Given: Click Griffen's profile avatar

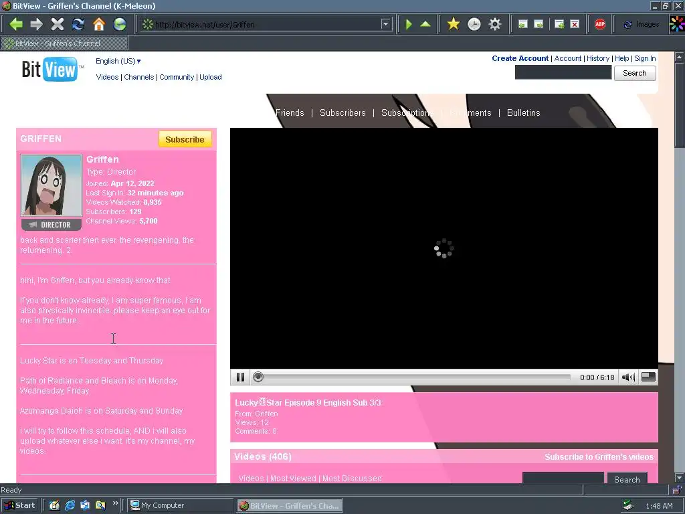Looking at the screenshot, I should click(52, 185).
